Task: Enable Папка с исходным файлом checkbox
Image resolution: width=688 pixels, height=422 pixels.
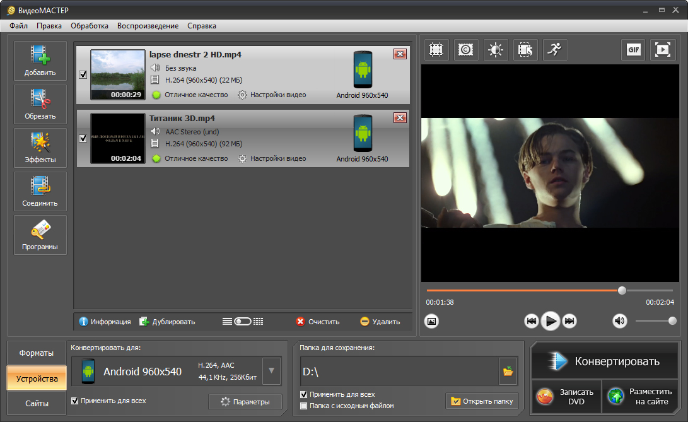Action: pos(303,406)
